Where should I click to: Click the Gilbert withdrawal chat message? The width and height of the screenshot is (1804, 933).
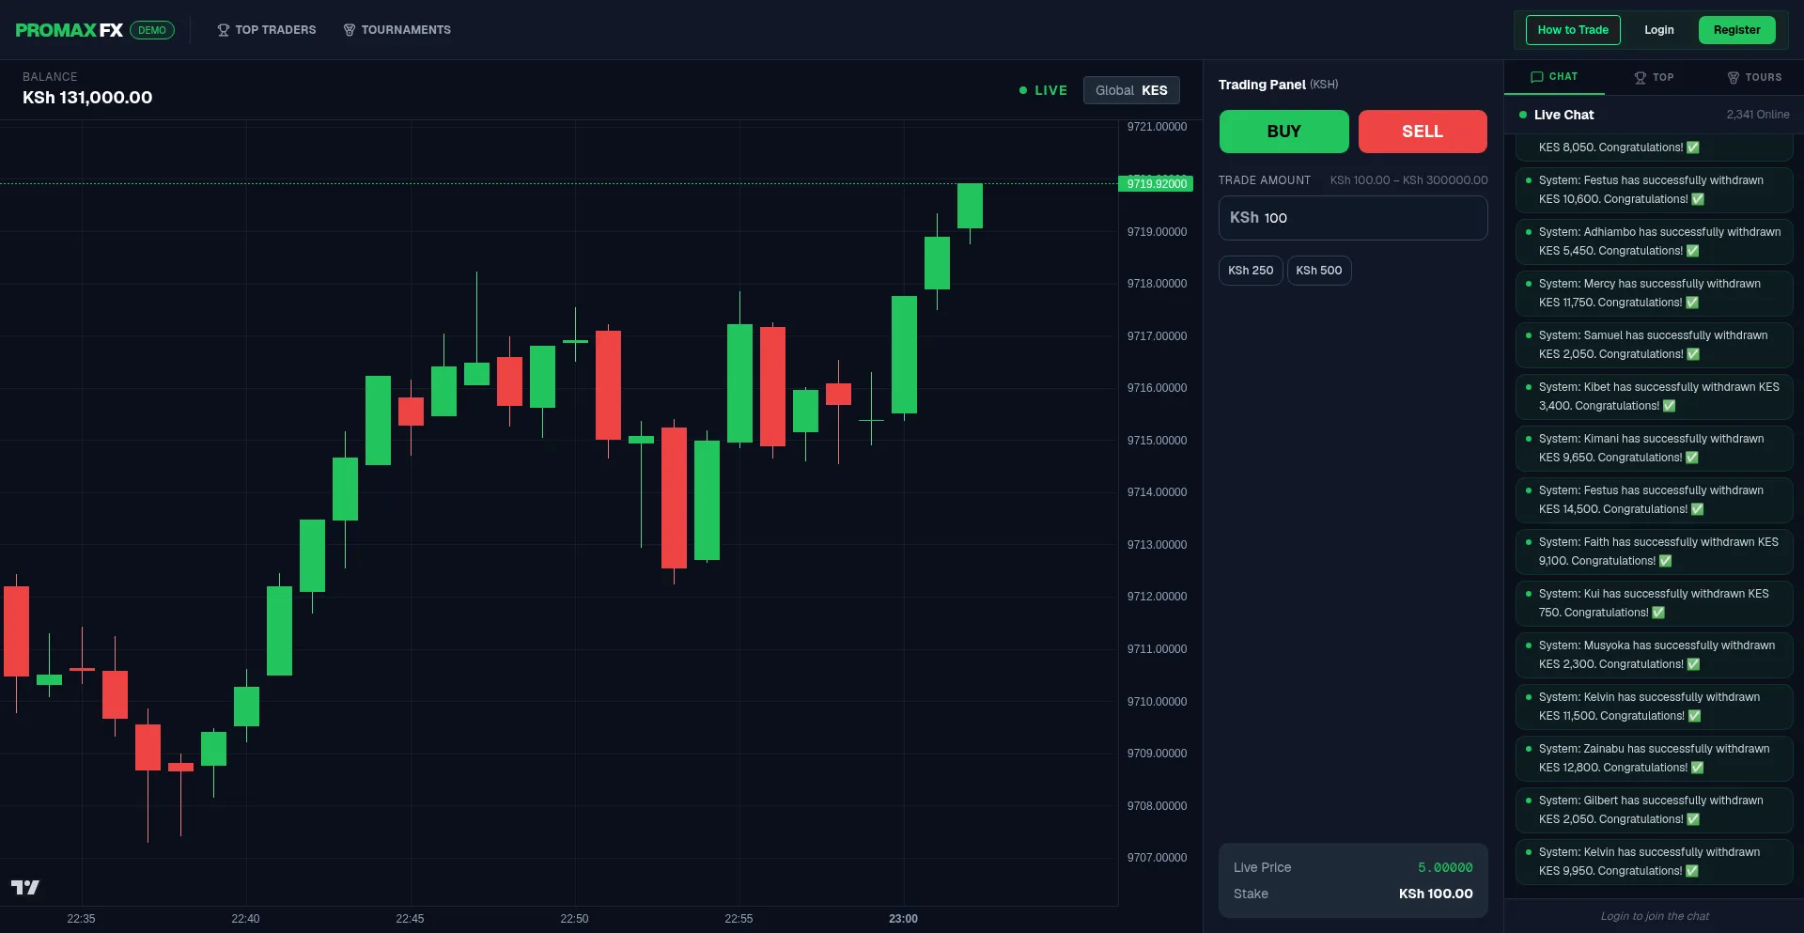coord(1654,810)
